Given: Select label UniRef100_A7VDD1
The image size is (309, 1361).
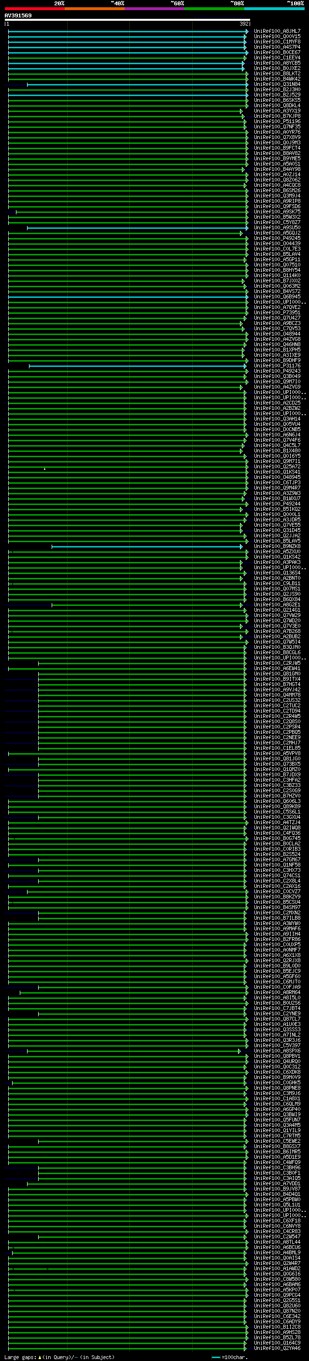Looking at the screenshot, I should click(x=277, y=1184).
